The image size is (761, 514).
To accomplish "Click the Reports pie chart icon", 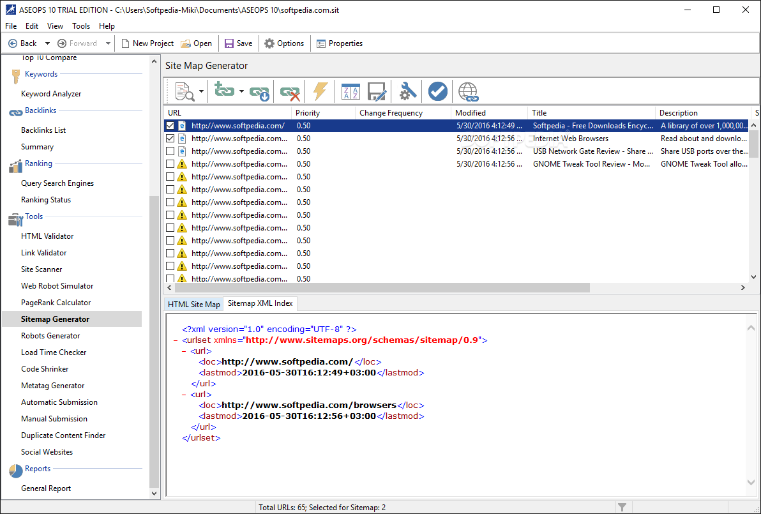I will pyautogui.click(x=15, y=471).
